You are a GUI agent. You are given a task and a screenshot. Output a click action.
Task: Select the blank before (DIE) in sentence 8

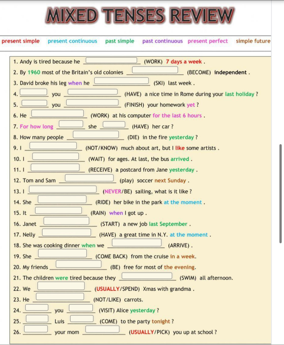pyautogui.click(x=96, y=134)
